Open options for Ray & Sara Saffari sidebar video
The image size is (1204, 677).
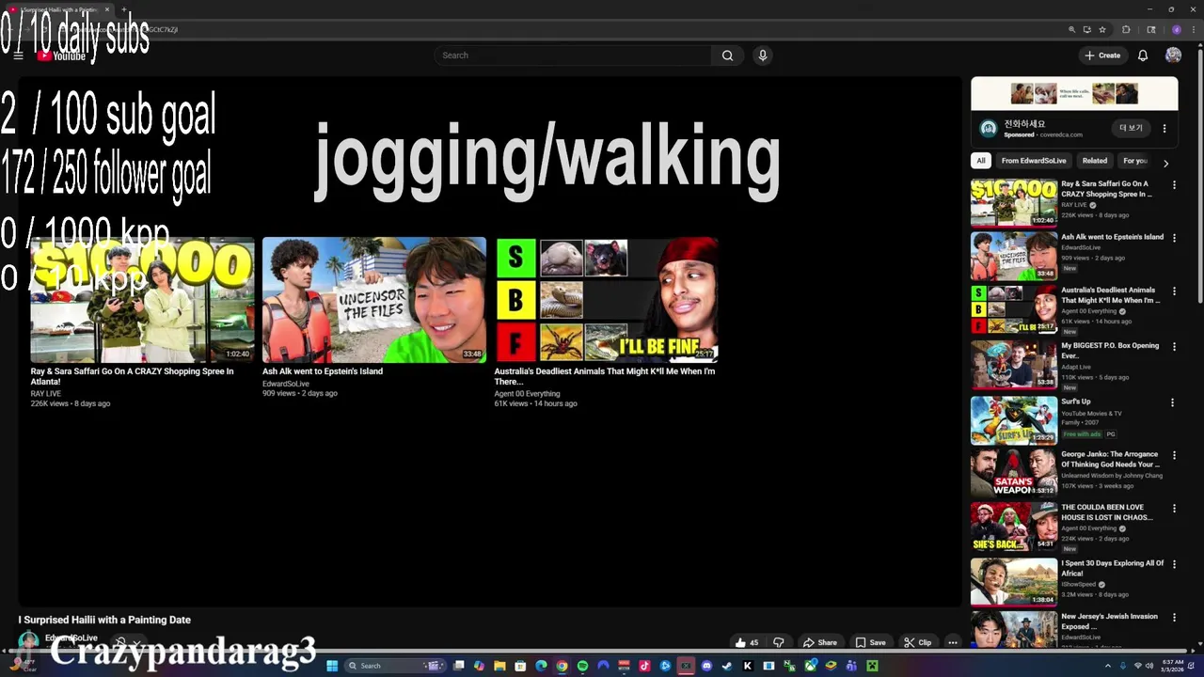click(x=1173, y=185)
